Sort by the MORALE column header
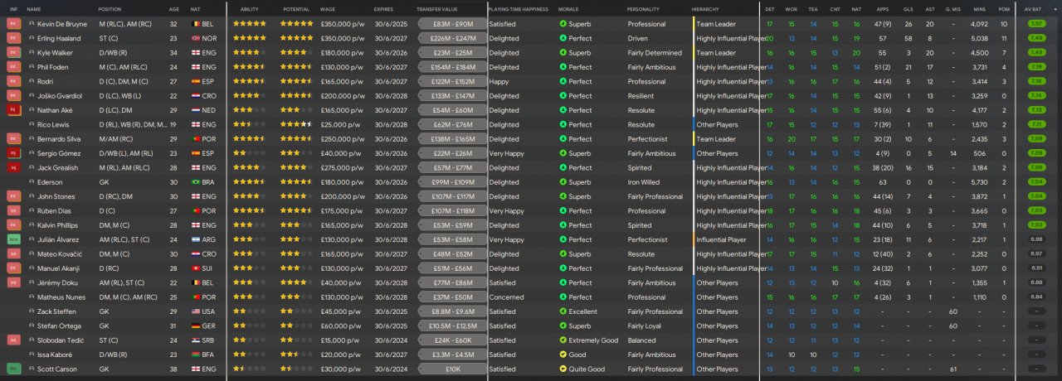Viewport: 1062px width, 381px height. (568, 8)
